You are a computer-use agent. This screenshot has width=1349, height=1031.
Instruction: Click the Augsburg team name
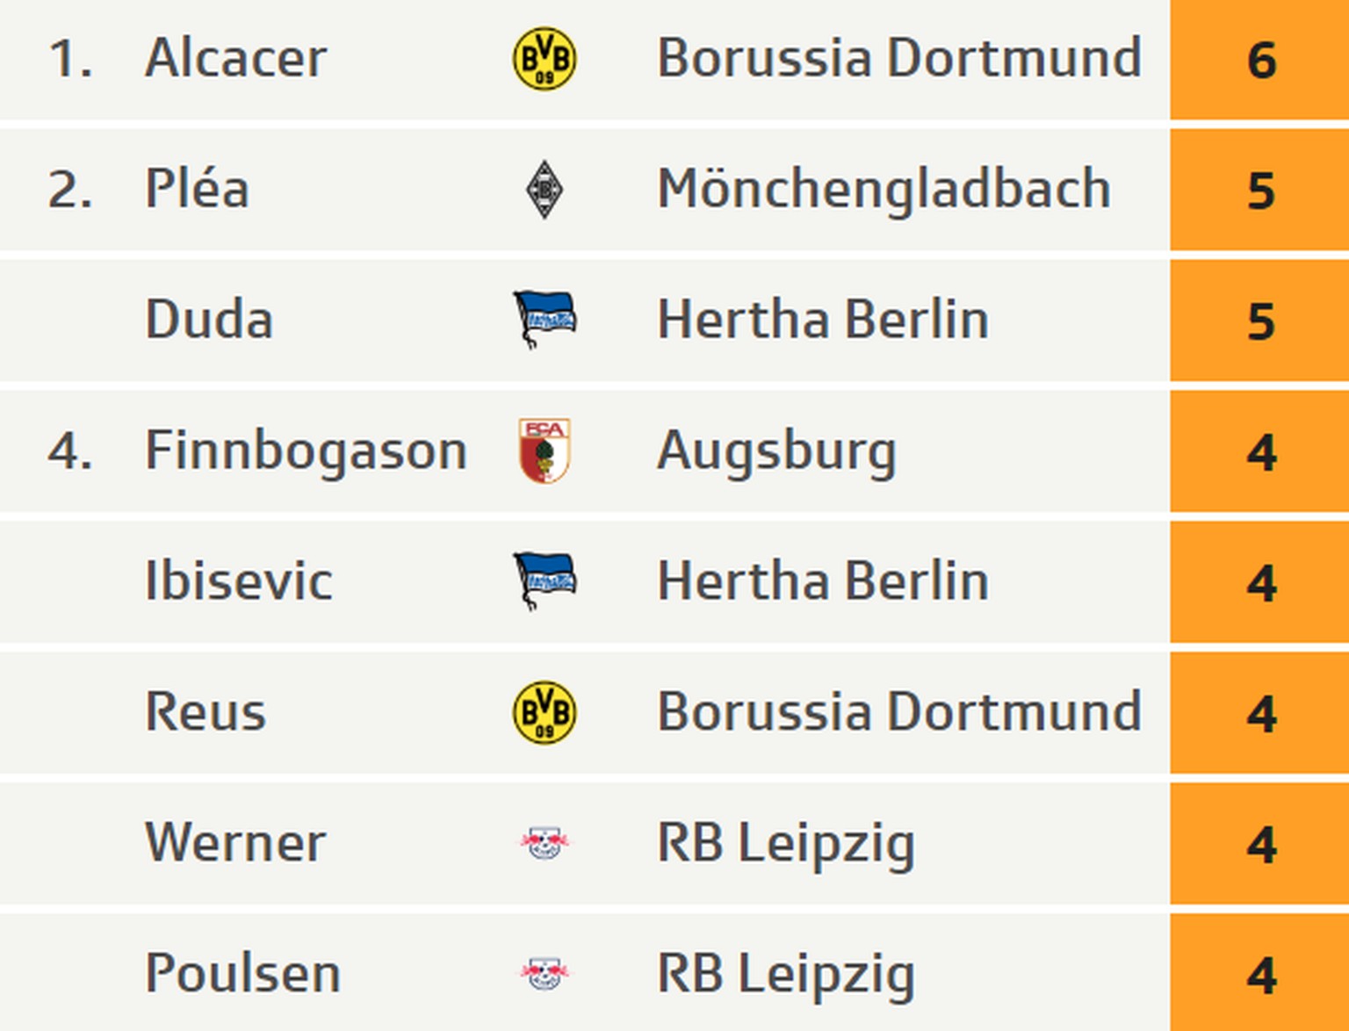click(776, 451)
